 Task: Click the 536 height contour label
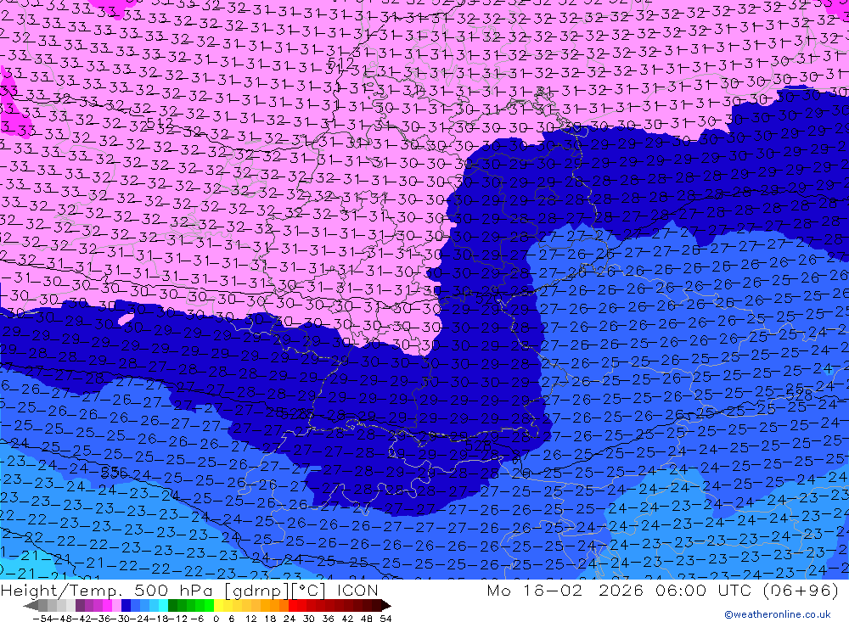click(x=115, y=473)
